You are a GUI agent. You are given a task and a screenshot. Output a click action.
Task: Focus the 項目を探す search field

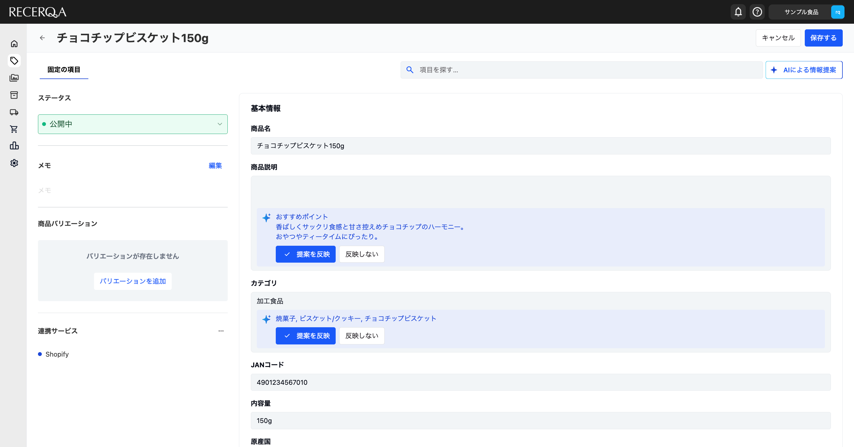pyautogui.click(x=581, y=70)
